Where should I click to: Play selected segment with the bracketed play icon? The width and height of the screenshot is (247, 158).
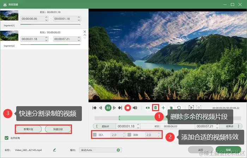click(191, 108)
